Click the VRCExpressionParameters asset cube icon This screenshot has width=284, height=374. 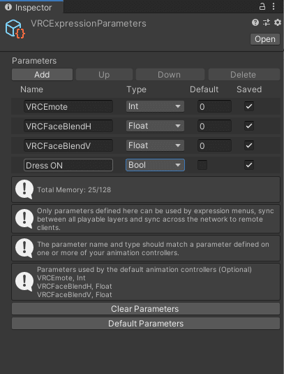[x=15, y=29]
